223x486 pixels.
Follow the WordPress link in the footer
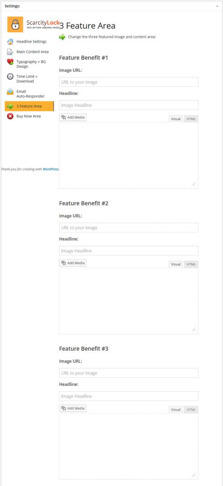pos(50,169)
